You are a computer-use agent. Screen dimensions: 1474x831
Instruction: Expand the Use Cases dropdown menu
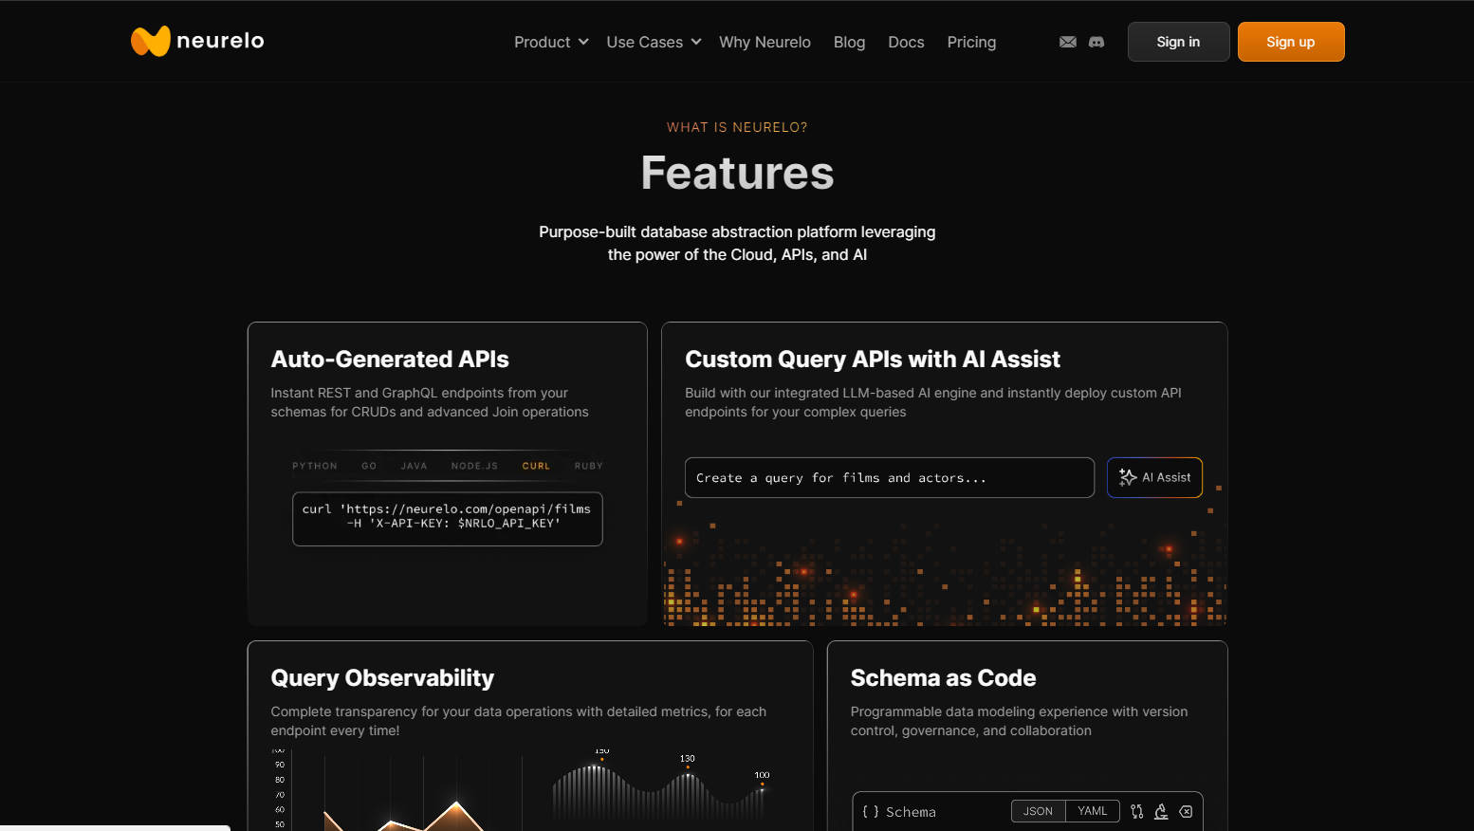point(654,42)
